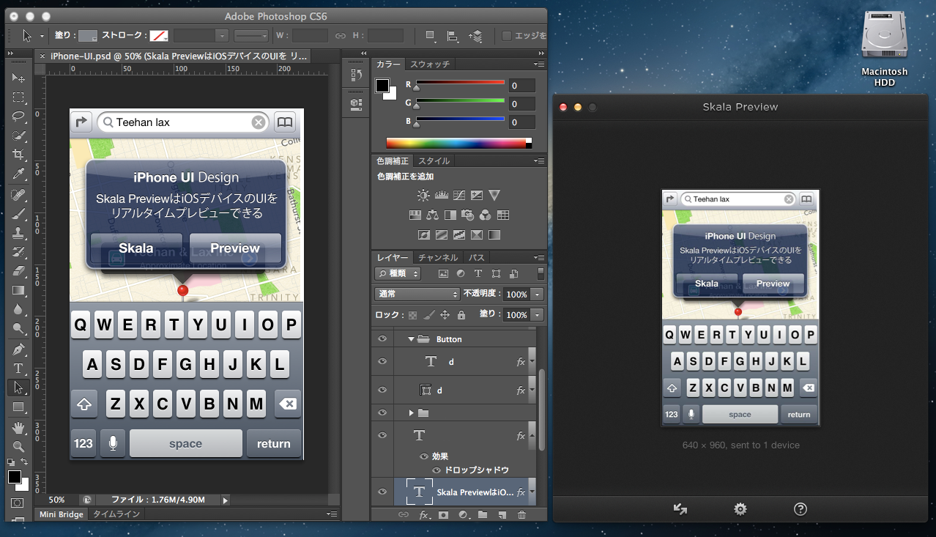
Task: Select the Eyedropper tool
Action: coord(18,174)
